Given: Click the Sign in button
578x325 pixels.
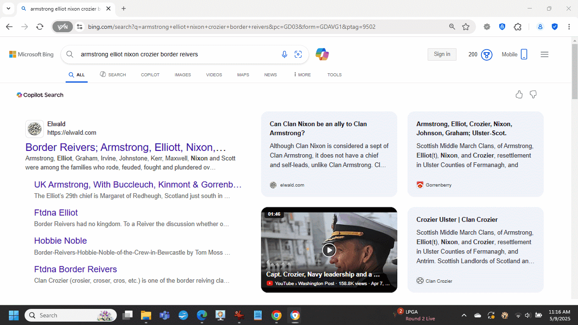Looking at the screenshot, I should click(442, 54).
